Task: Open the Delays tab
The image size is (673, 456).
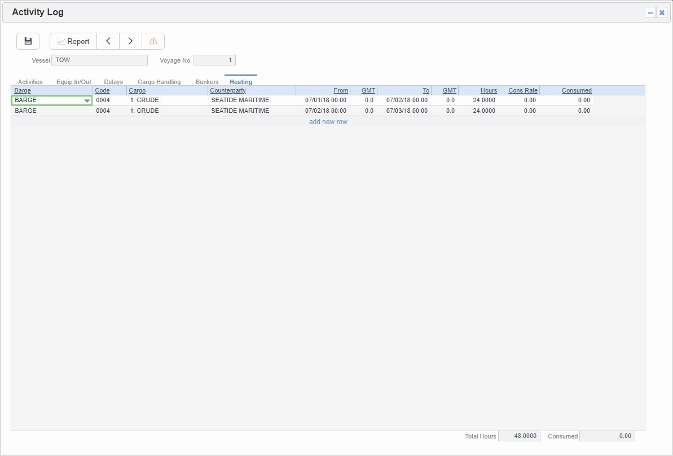Action: coord(113,81)
